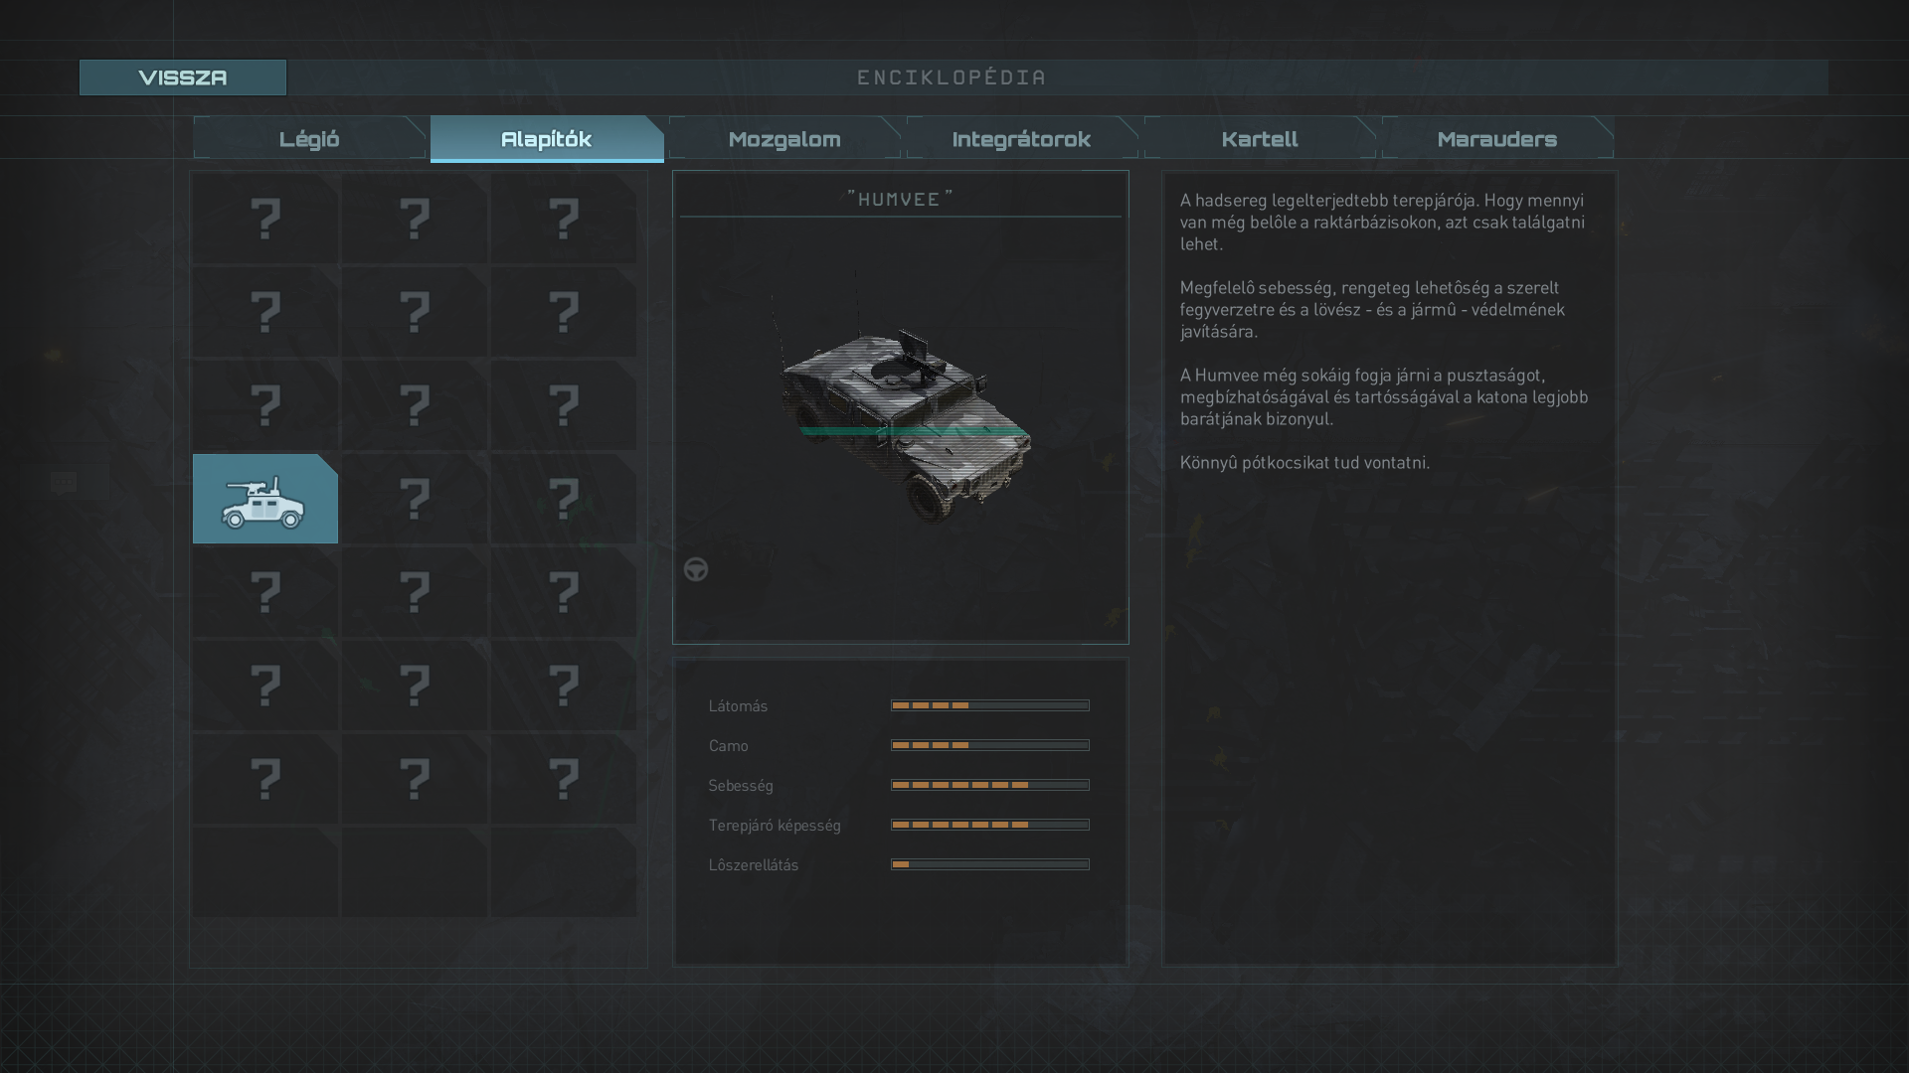Open the Mozgalom faction tab
This screenshot has height=1073, width=1909.
pyautogui.click(x=784, y=139)
